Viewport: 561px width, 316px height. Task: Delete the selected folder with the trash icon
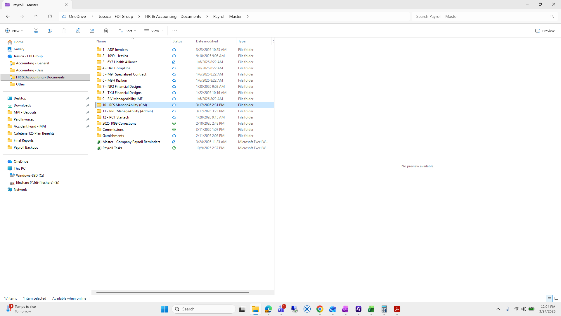[106, 31]
